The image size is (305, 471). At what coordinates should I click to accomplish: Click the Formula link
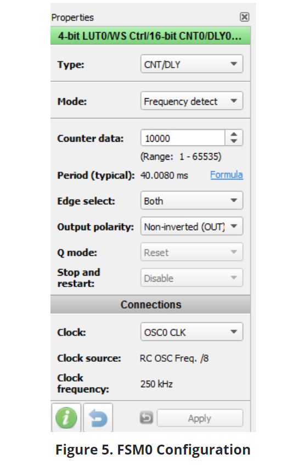click(x=227, y=175)
